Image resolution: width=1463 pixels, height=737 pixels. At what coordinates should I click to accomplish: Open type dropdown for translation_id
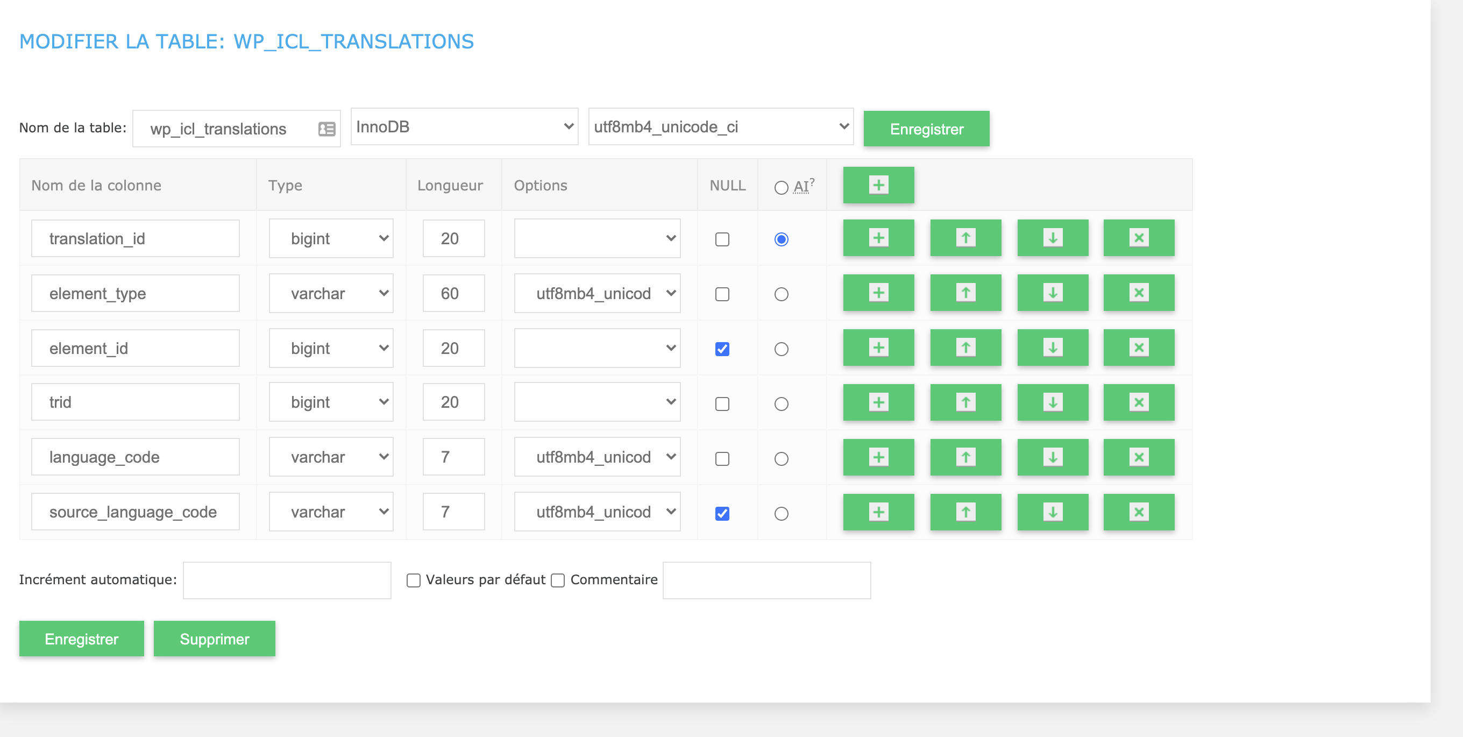point(331,239)
